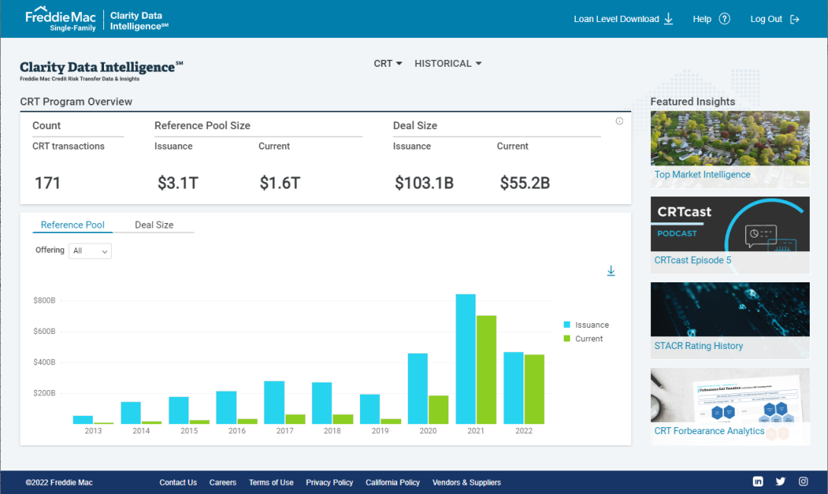Click the STACR Rating History thumbnail image
This screenshot has width=828, height=494.
tap(730, 310)
